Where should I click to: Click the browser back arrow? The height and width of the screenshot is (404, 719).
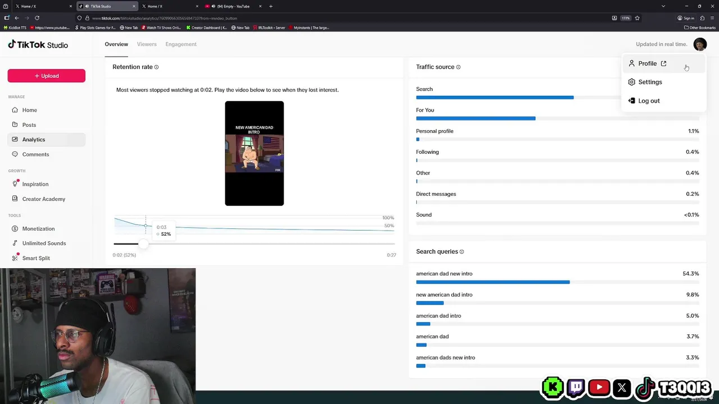pyautogui.click(x=17, y=18)
